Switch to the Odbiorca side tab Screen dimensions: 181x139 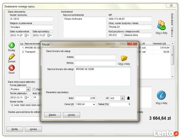(172, 33)
